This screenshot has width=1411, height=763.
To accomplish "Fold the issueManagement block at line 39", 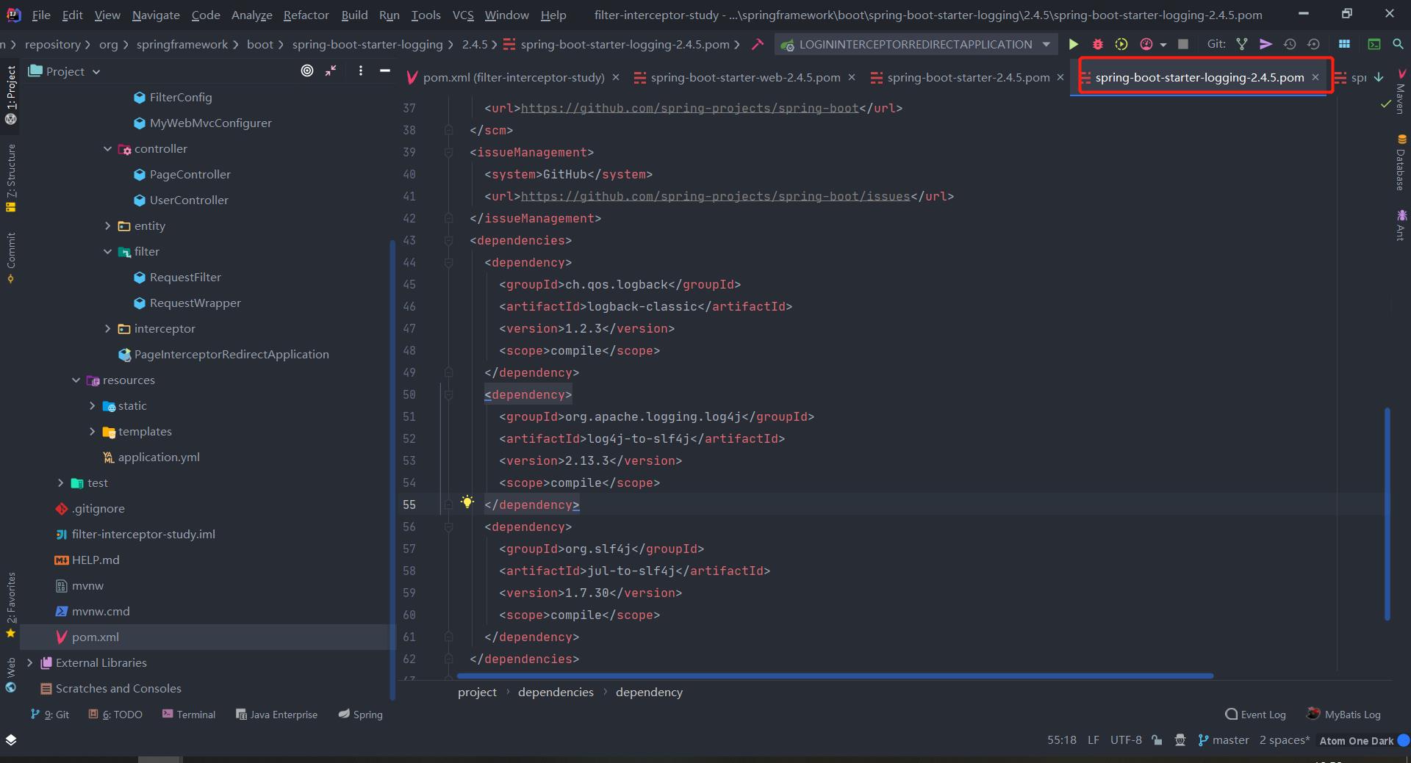I will (448, 152).
